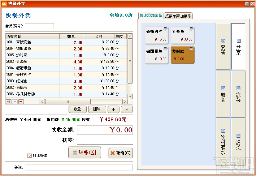Click the list icon on 套餐 category

[x=223, y=41]
